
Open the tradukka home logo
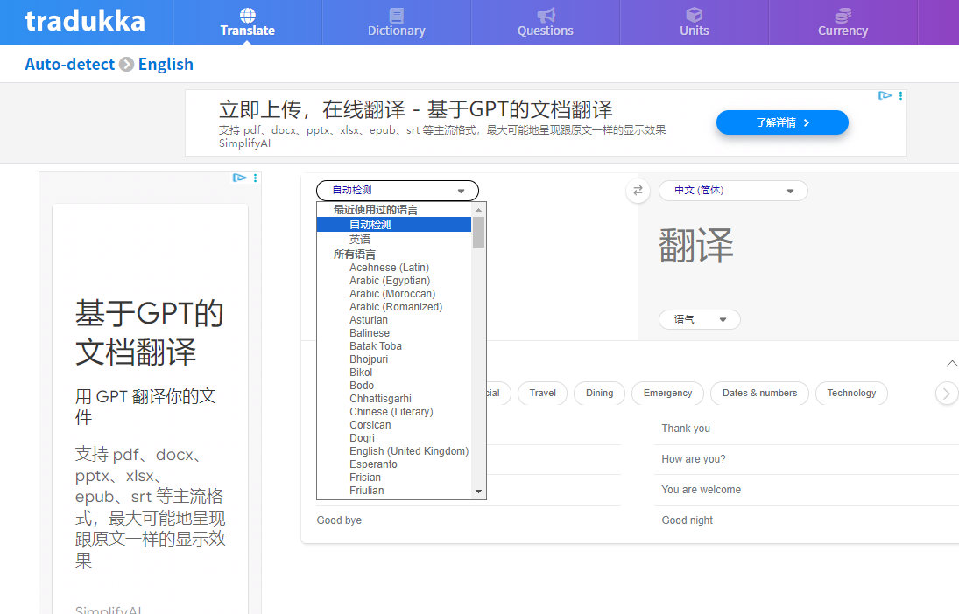click(x=85, y=21)
